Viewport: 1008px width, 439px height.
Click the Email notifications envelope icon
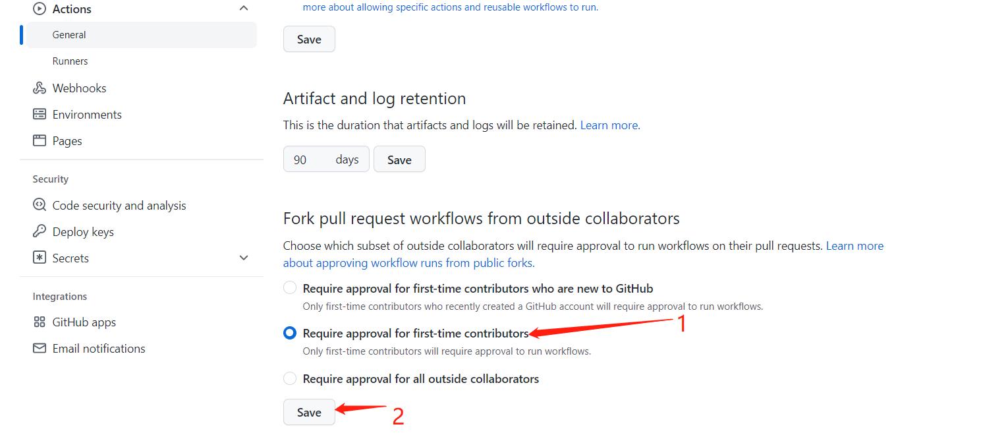40,349
